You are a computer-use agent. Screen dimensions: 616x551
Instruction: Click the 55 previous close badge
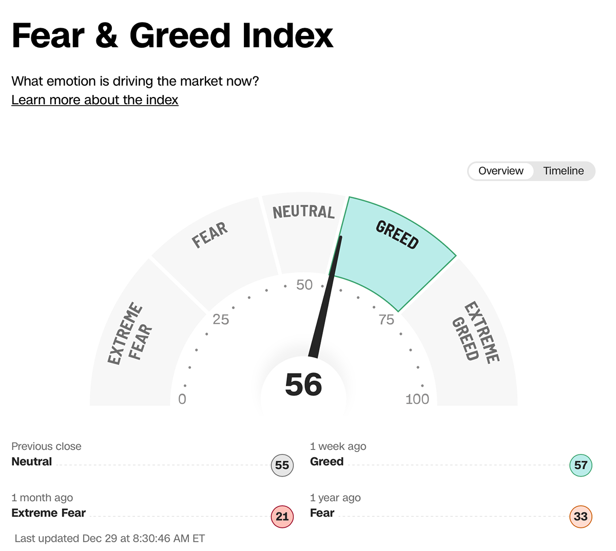point(282,465)
